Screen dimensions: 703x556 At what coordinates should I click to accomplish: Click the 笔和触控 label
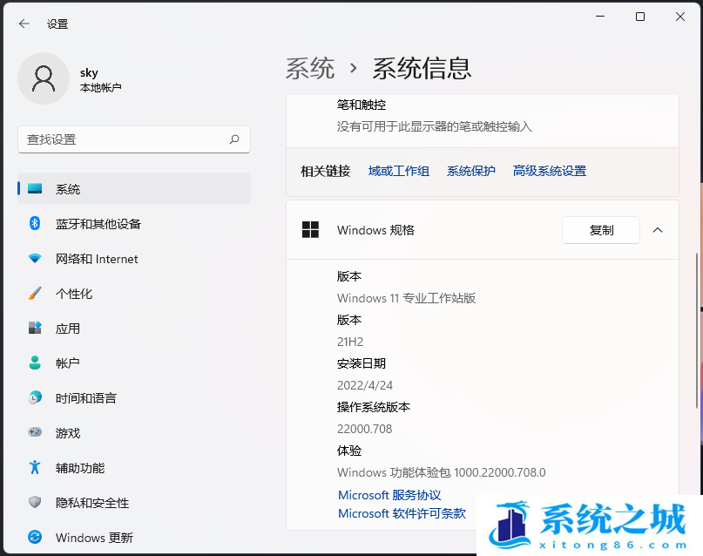click(362, 105)
